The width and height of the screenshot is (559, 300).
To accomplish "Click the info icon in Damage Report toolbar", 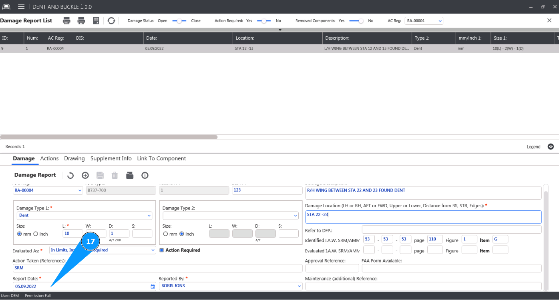I will [145, 175].
